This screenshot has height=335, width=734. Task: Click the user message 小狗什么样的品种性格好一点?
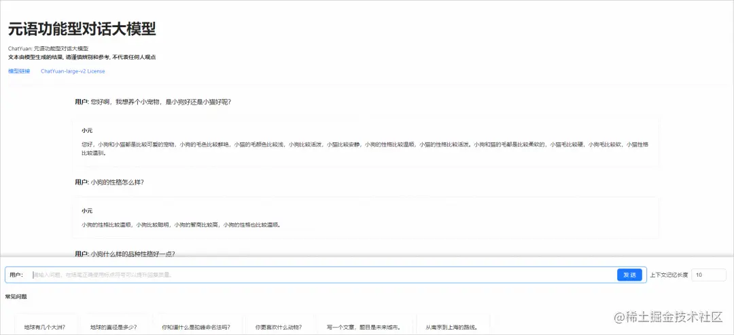click(x=125, y=254)
